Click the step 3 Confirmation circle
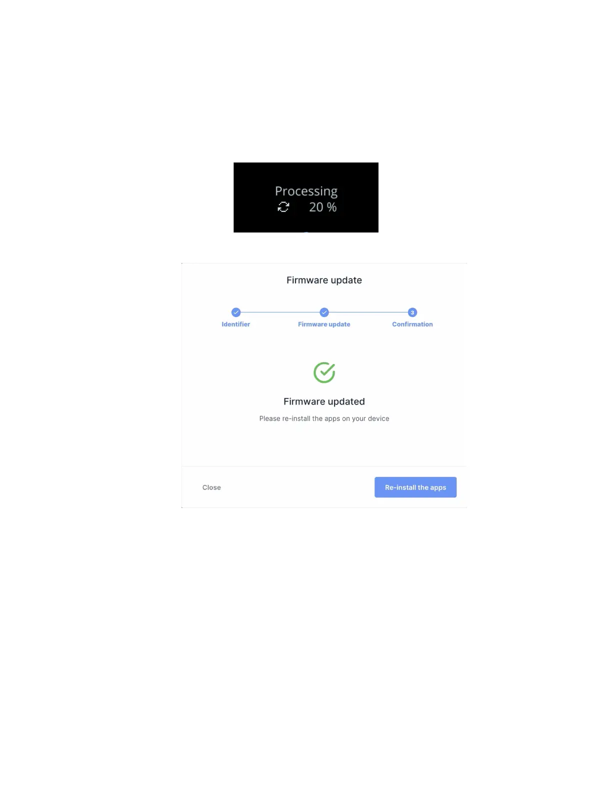 [x=412, y=312]
